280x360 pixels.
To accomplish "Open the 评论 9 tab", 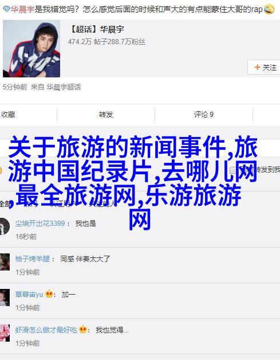I will (x=204, y=114).
